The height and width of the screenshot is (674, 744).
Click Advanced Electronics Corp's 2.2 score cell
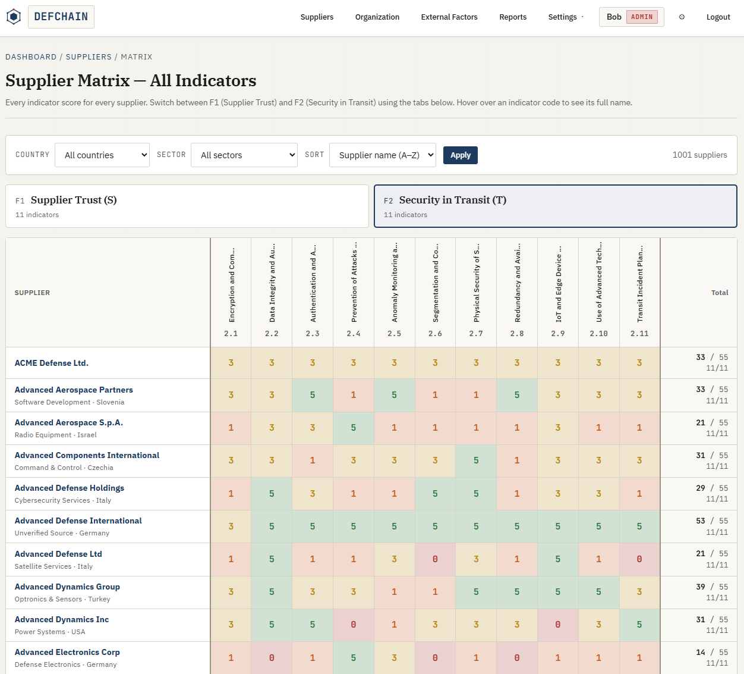272,658
